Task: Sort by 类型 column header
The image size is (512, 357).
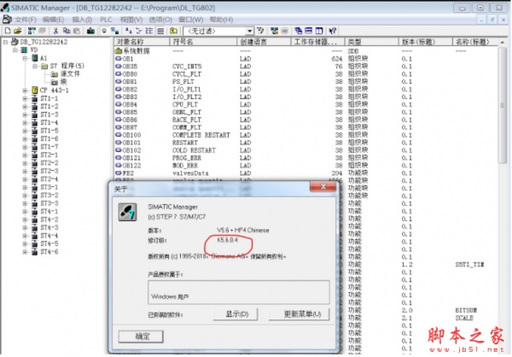Action: (x=371, y=42)
